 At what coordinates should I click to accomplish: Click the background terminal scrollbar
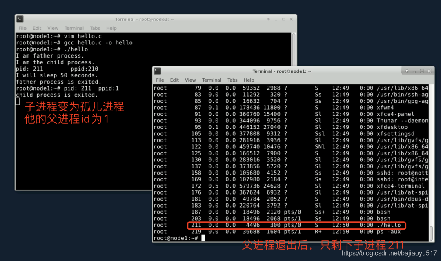[x=294, y=49]
